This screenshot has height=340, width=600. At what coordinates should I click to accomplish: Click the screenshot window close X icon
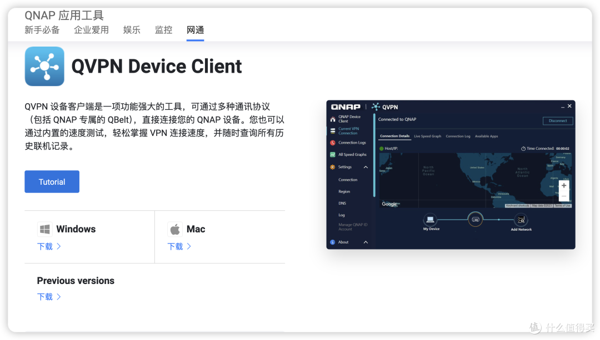click(569, 106)
